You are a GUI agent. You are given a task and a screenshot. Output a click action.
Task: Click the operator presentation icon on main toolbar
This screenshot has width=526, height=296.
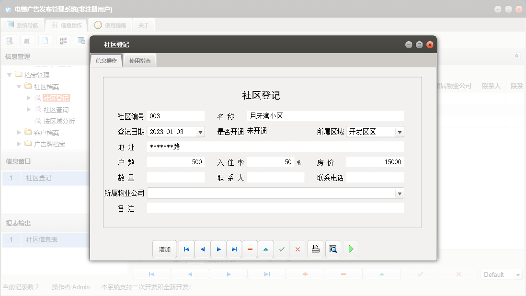(x=63, y=40)
